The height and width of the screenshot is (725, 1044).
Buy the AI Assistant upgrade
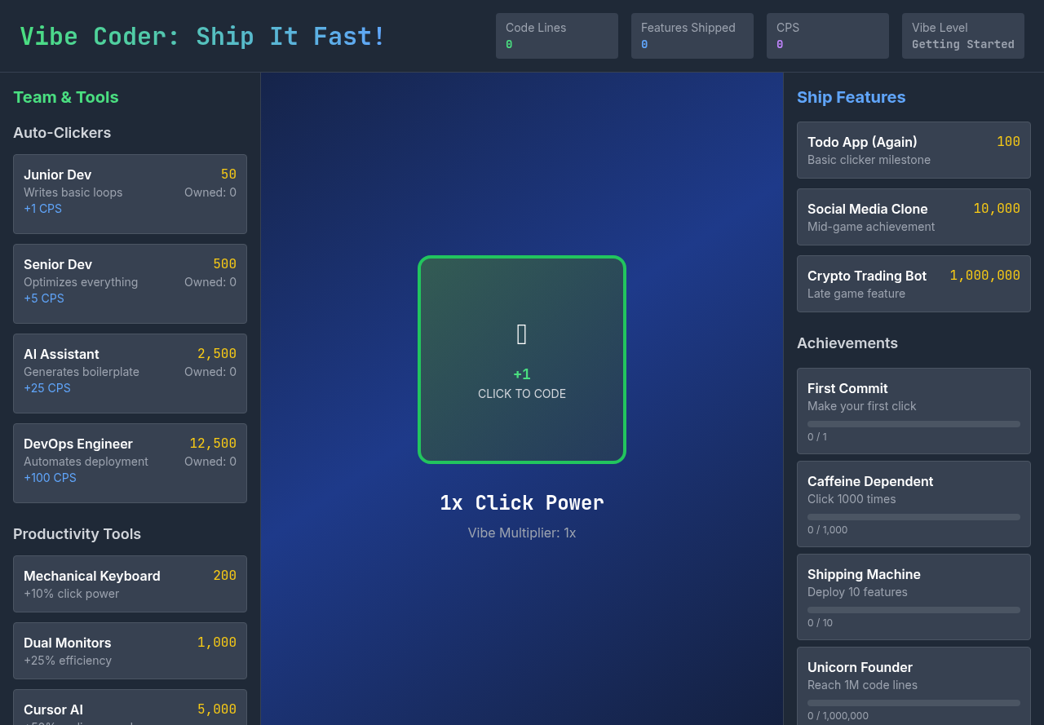point(130,373)
